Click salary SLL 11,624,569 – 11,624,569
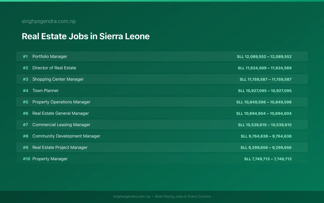324x203 pixels. click(265, 68)
